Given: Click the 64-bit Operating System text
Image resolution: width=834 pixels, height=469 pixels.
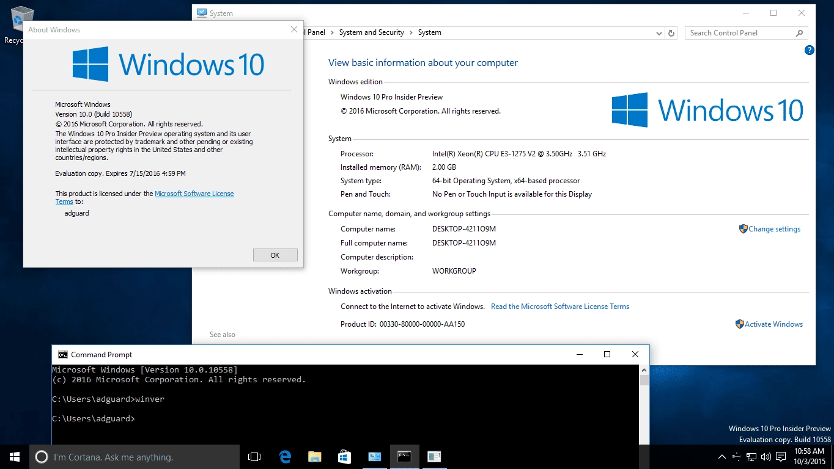Looking at the screenshot, I should tap(506, 181).
